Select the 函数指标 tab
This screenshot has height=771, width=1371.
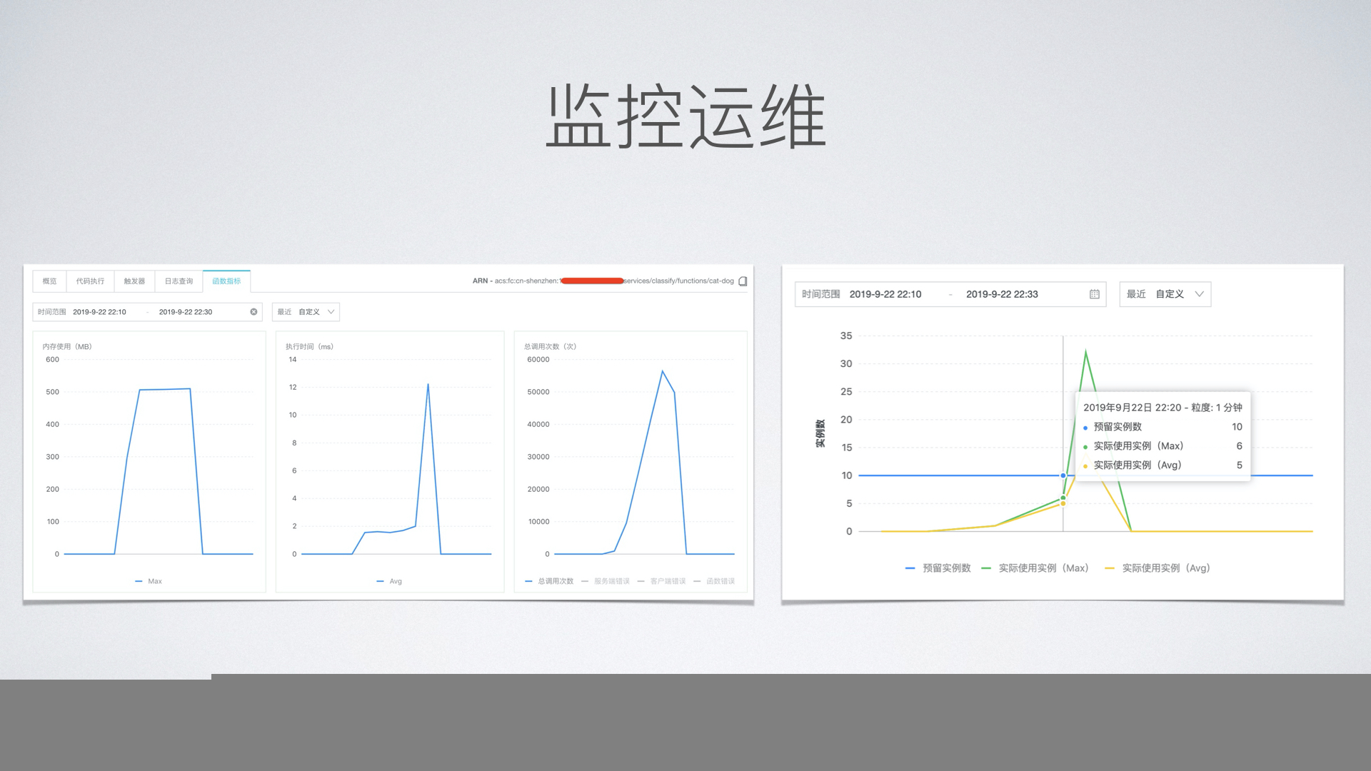click(x=226, y=281)
